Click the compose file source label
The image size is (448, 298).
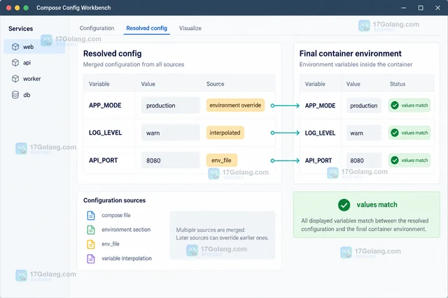pyautogui.click(x=116, y=216)
